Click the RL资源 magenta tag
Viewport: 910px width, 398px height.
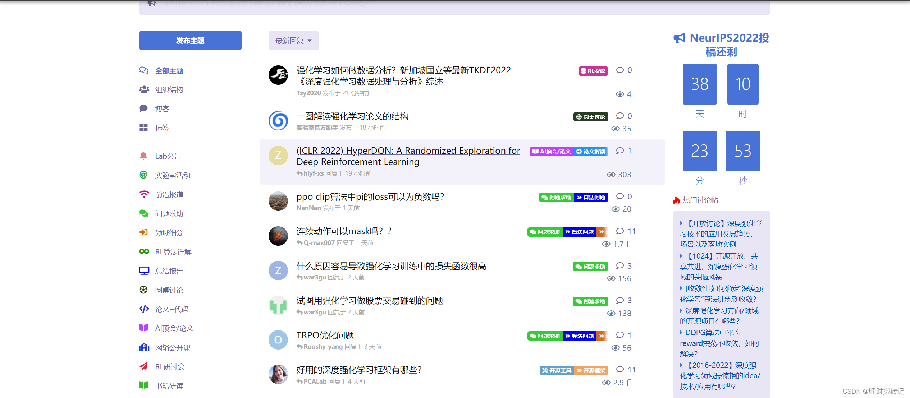coord(593,71)
